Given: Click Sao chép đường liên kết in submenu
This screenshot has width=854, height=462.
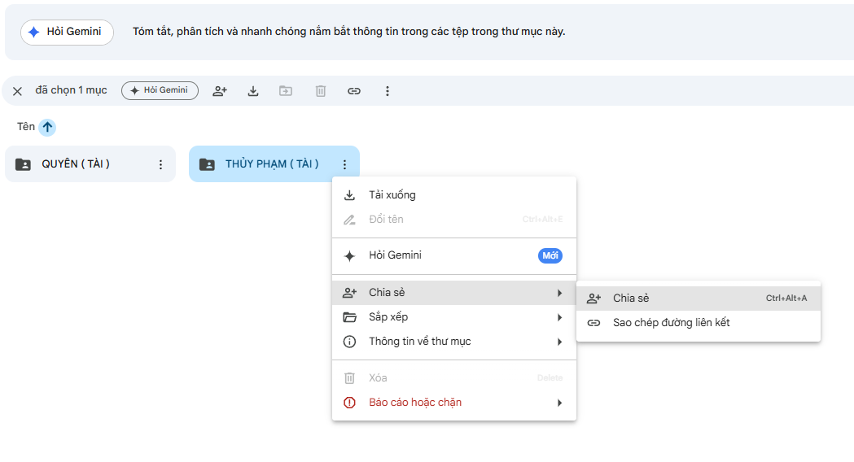Looking at the screenshot, I should point(699,323).
